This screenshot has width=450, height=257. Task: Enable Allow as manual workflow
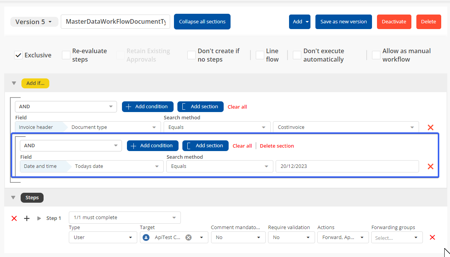(376, 55)
